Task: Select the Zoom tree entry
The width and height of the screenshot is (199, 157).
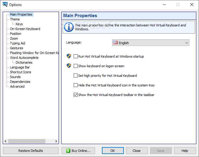Action: click(14, 38)
